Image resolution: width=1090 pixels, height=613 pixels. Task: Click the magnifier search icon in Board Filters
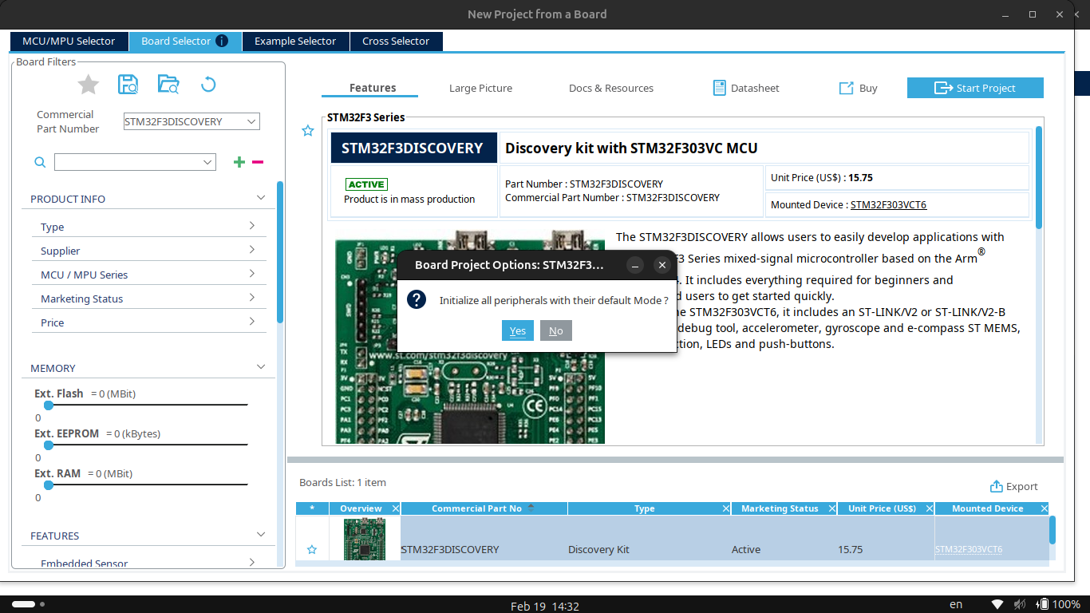40,162
